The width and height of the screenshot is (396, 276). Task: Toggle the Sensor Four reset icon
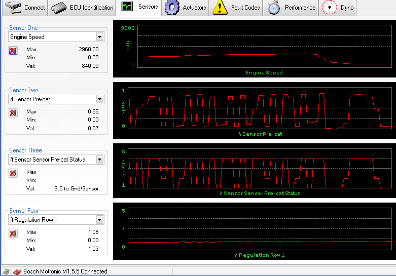13,233
